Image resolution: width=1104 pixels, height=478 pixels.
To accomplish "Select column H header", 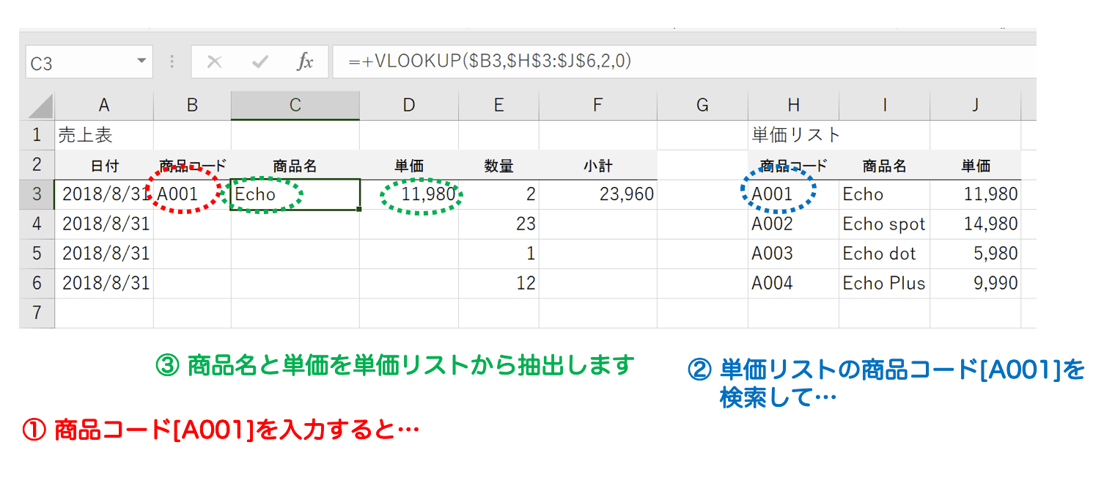I will [793, 106].
